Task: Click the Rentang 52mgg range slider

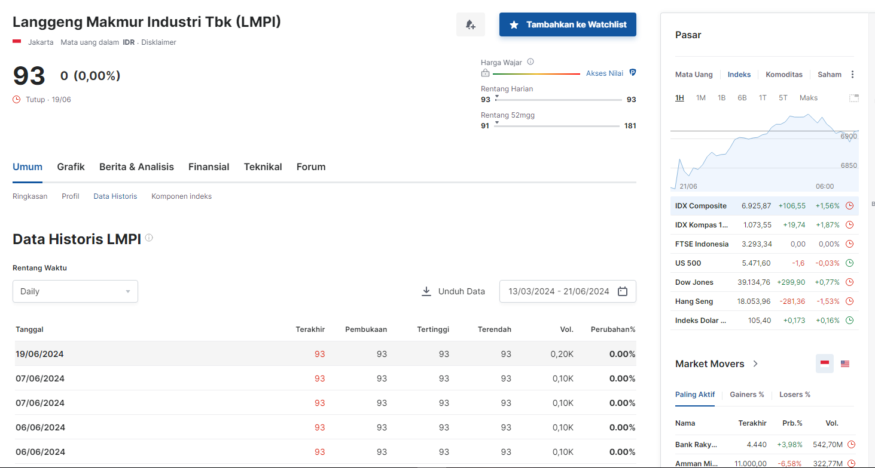Action: [x=557, y=126]
